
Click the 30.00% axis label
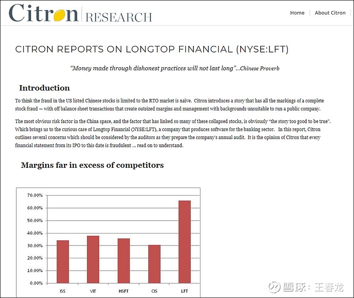pos(35,245)
